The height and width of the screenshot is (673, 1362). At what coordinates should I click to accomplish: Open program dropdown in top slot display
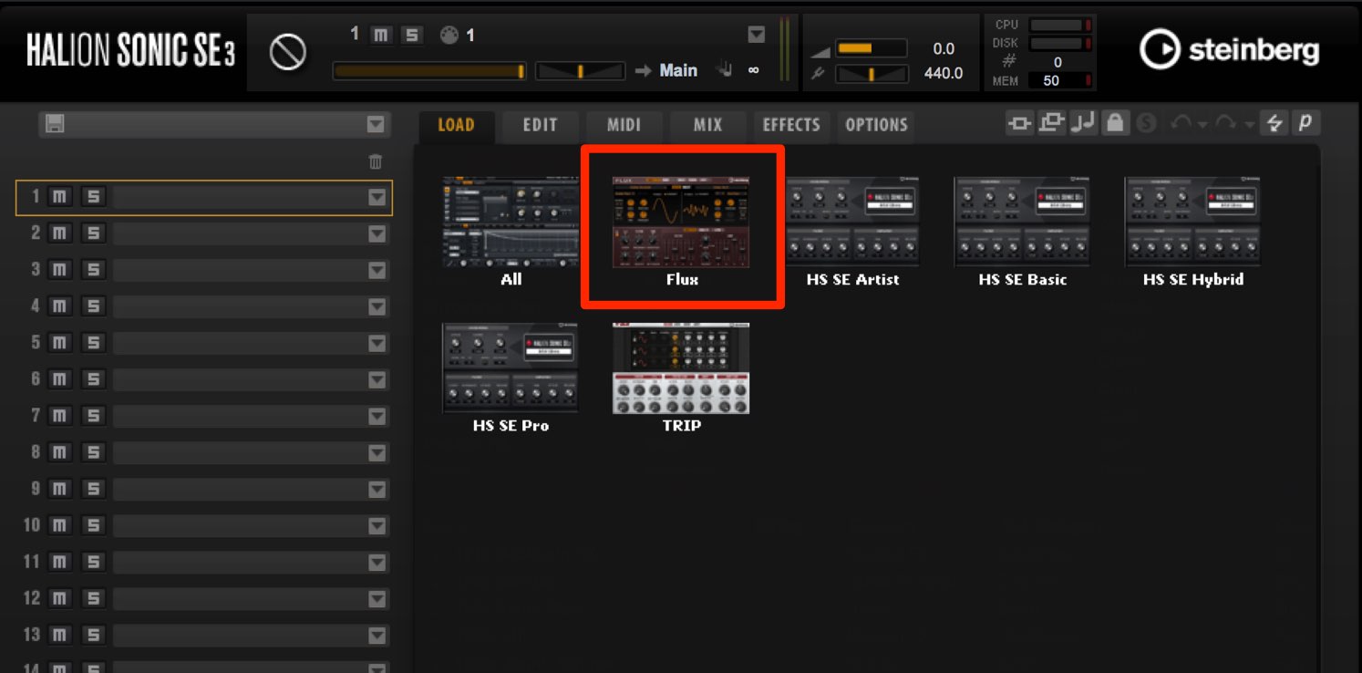(756, 35)
